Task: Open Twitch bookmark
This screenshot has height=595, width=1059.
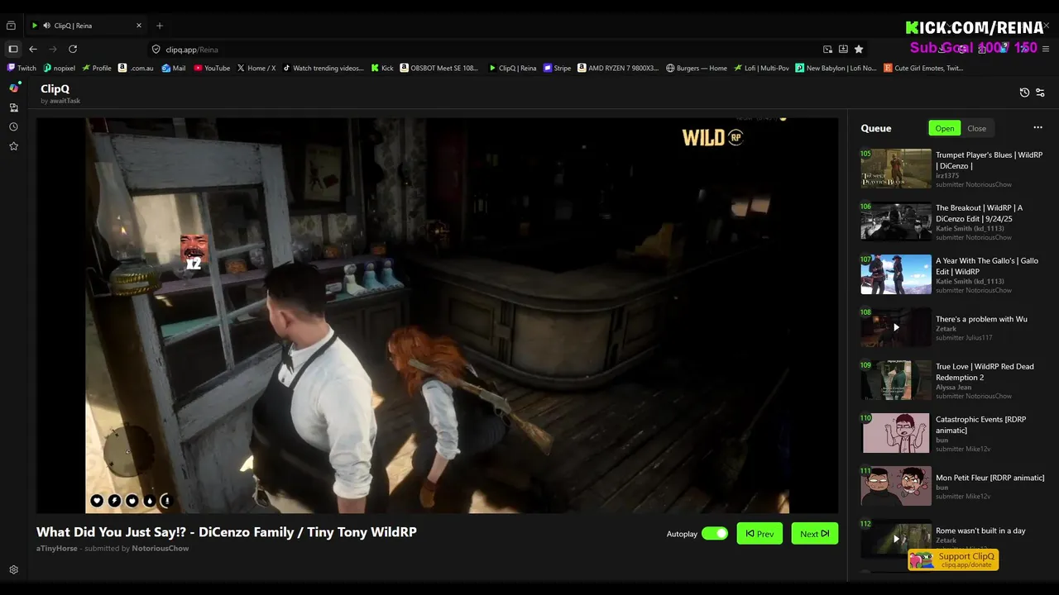Action: tap(22, 69)
